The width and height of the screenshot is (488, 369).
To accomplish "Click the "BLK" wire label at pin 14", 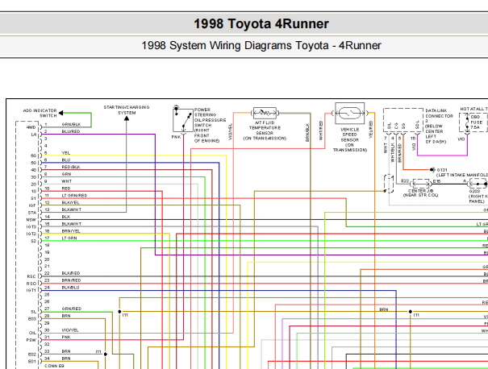I will click(x=66, y=217).
